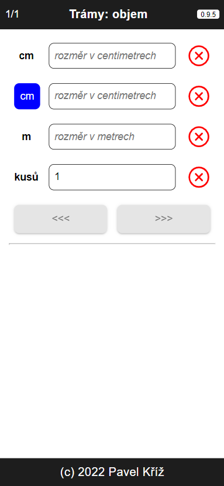
Task: Focus the topmost 'rozměr v centimetrech' input
Action: coord(112,56)
